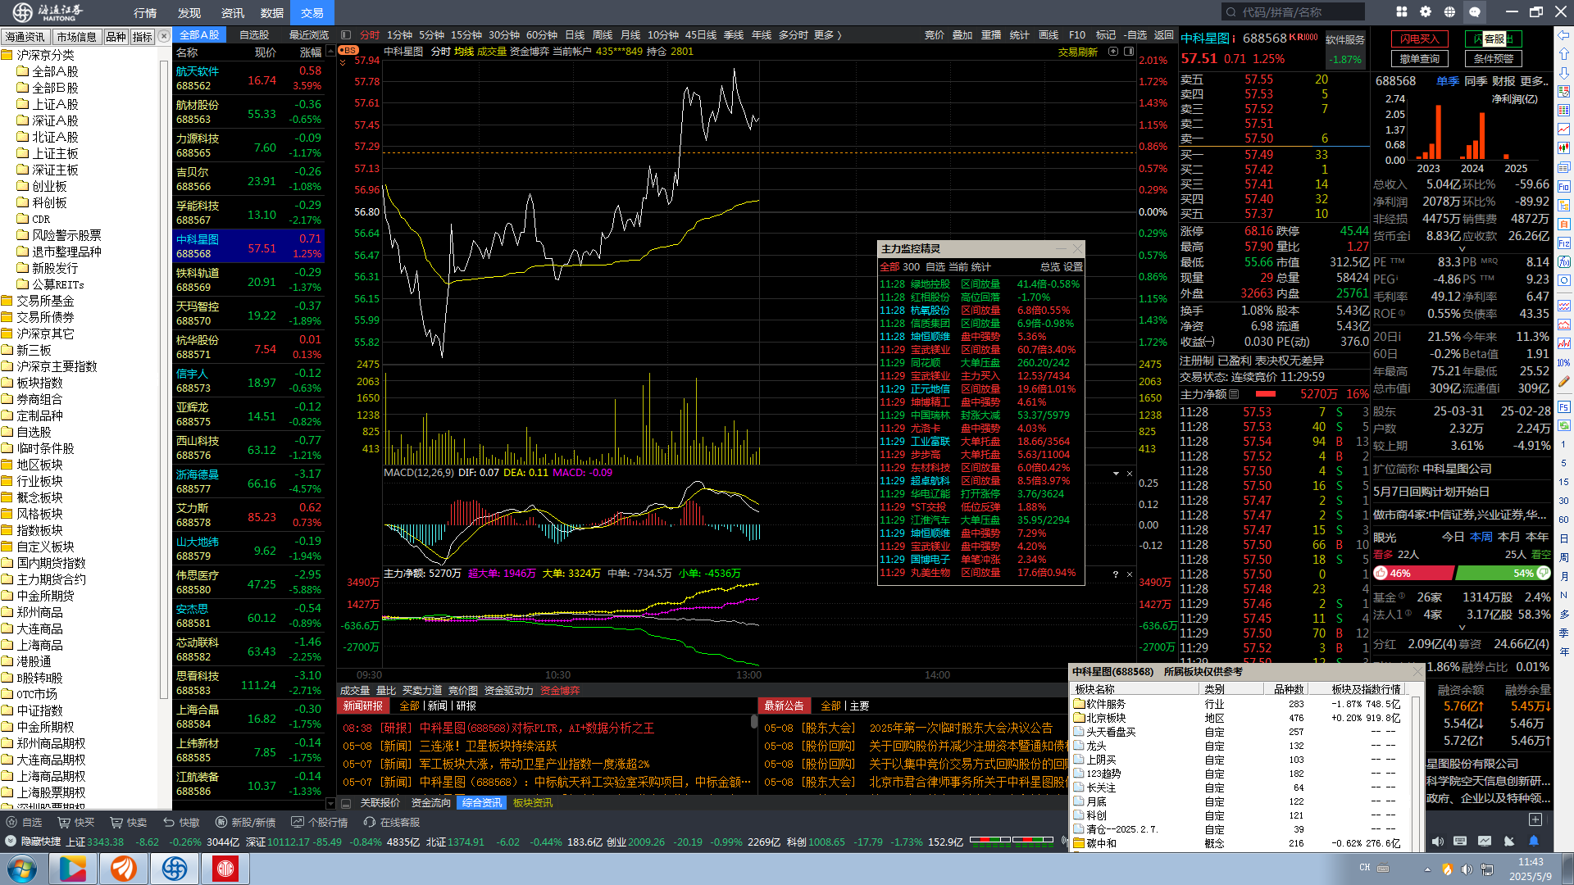The width and height of the screenshot is (1574, 885).
Task: Open the 交易 top menu
Action: click(x=312, y=12)
